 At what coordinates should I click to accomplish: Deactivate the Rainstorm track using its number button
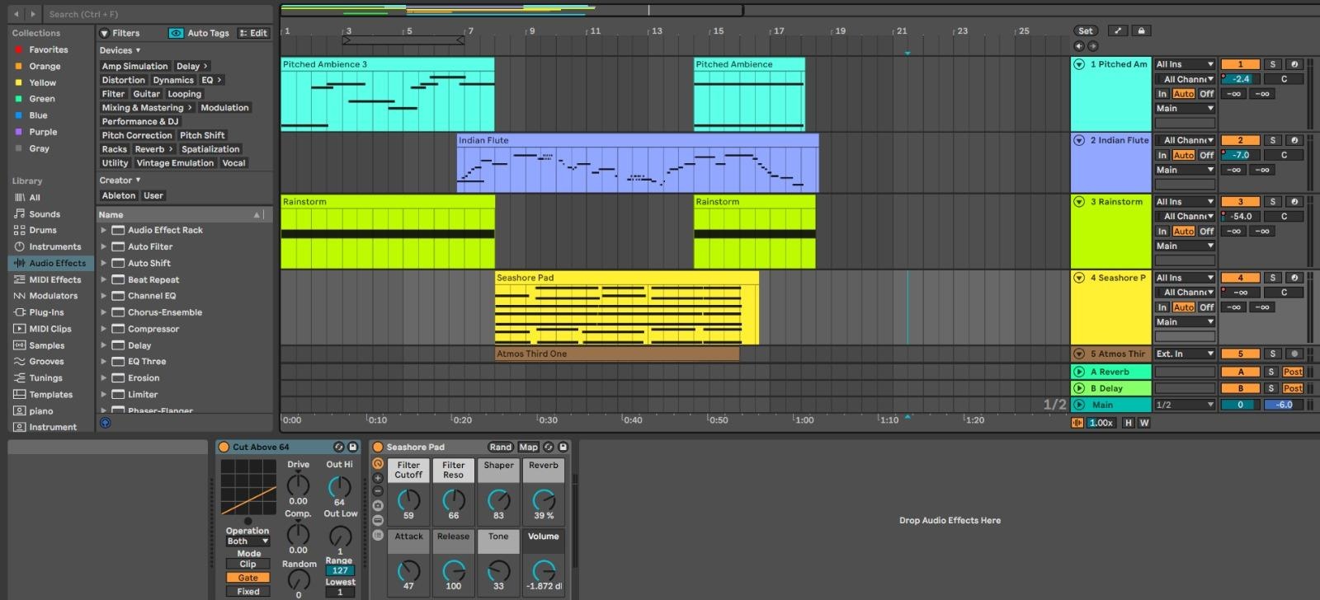[1239, 202]
